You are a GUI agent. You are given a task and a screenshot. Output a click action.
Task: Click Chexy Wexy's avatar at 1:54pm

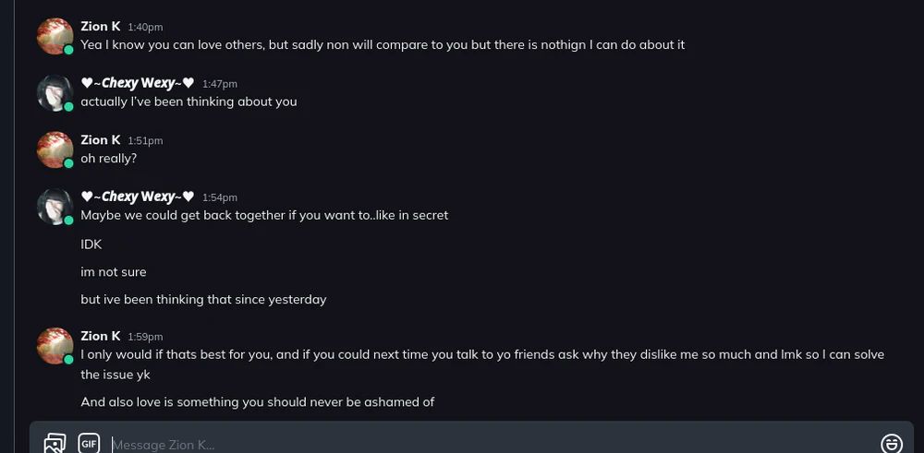click(x=55, y=206)
